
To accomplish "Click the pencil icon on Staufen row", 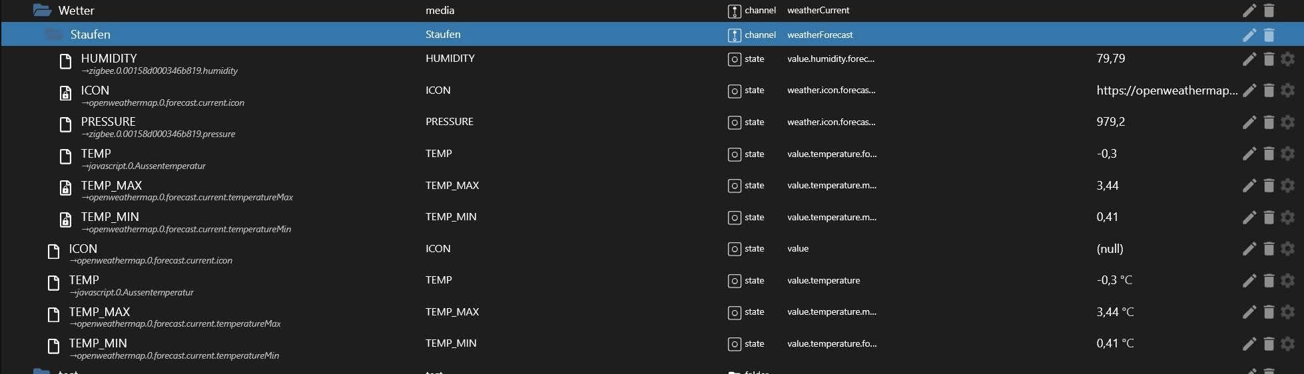I will (1249, 35).
